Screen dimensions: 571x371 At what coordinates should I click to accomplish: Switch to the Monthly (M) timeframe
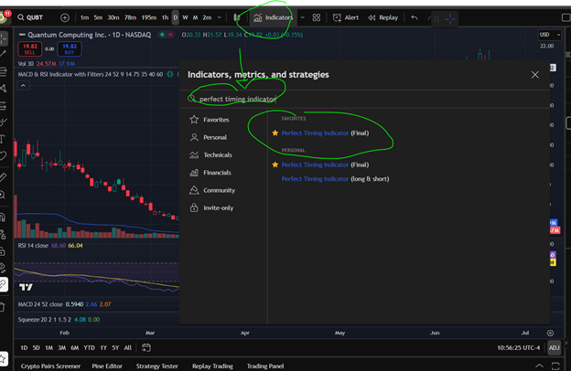(195, 17)
